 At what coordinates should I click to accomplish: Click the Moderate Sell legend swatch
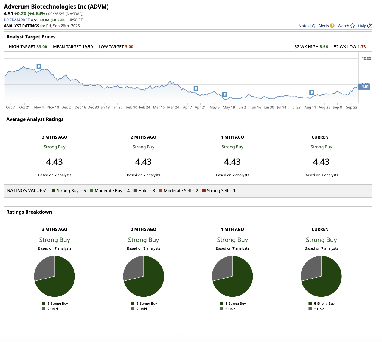click(x=161, y=191)
